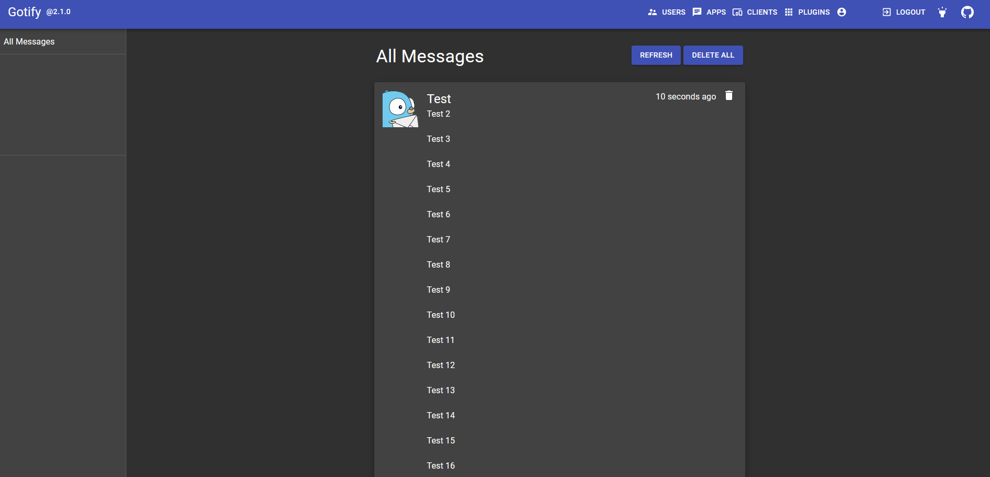
Task: Open Plugins via the grid icon
Action: 789,12
